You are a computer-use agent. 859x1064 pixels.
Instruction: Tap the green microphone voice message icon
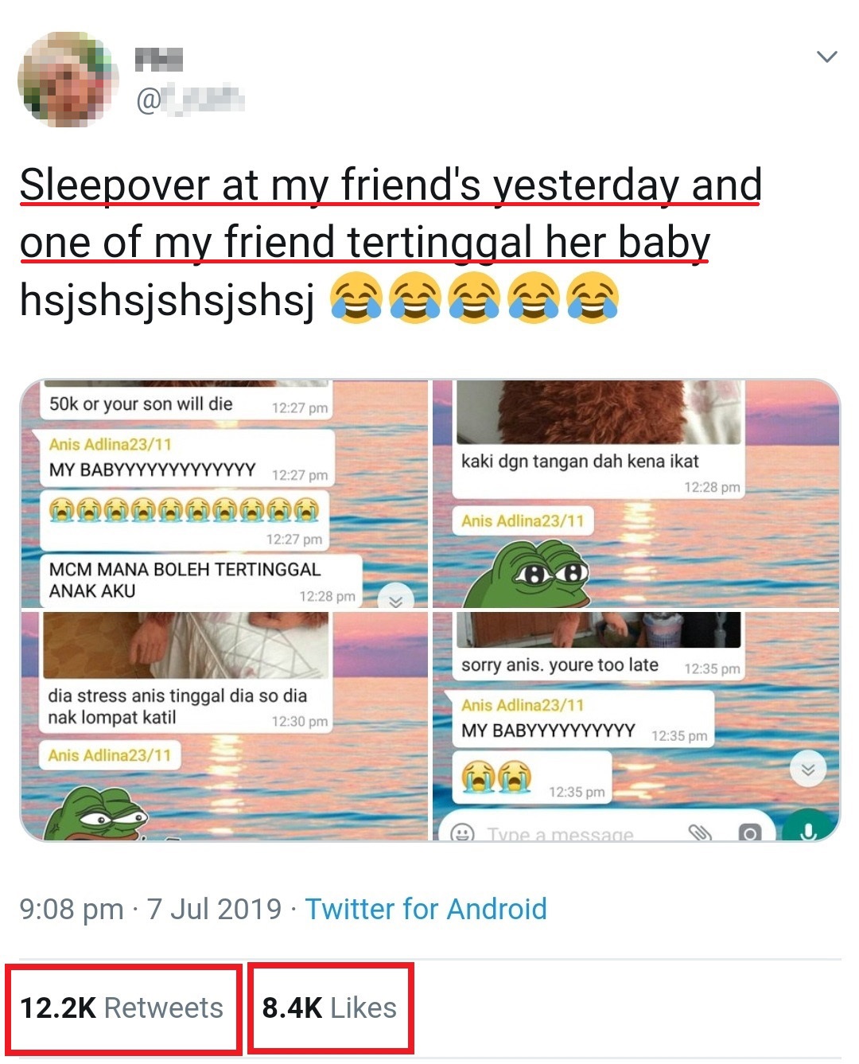pyautogui.click(x=808, y=829)
